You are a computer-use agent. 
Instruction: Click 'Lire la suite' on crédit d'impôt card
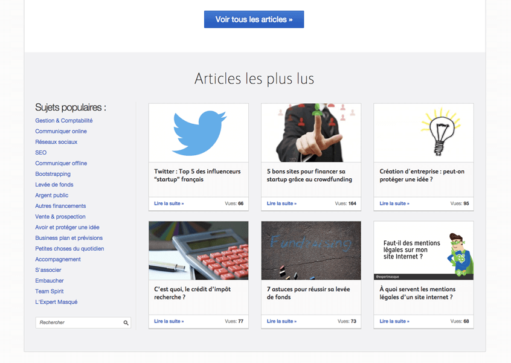pyautogui.click(x=169, y=321)
